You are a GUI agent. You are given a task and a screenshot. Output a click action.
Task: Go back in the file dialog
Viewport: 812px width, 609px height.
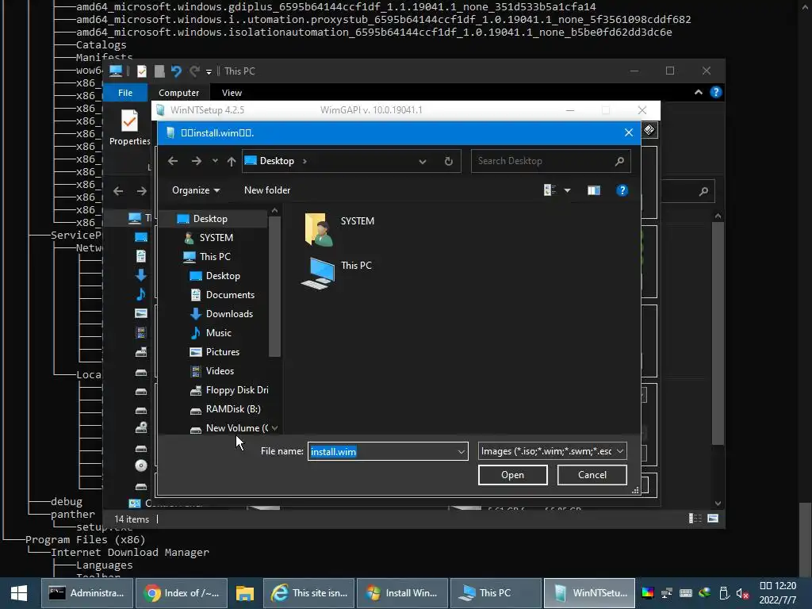[173, 161]
